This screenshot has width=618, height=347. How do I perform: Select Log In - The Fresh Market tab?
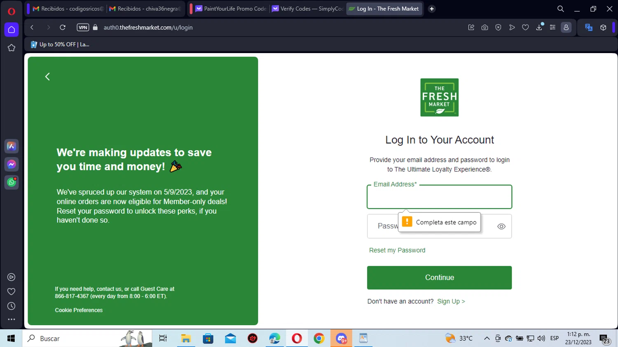point(384,9)
